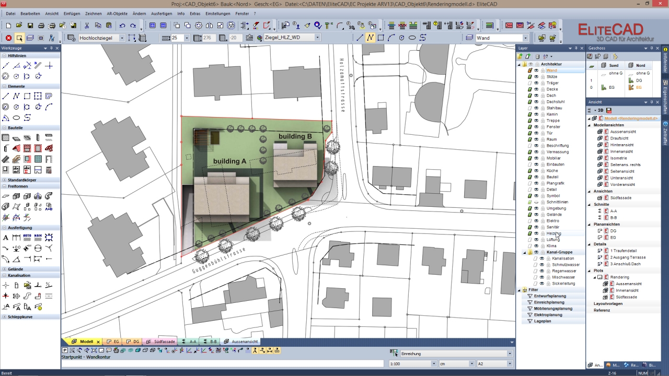This screenshot has height=376, width=669.
Task: Select the ellipse tool in the top toolbar
Action: point(412,38)
